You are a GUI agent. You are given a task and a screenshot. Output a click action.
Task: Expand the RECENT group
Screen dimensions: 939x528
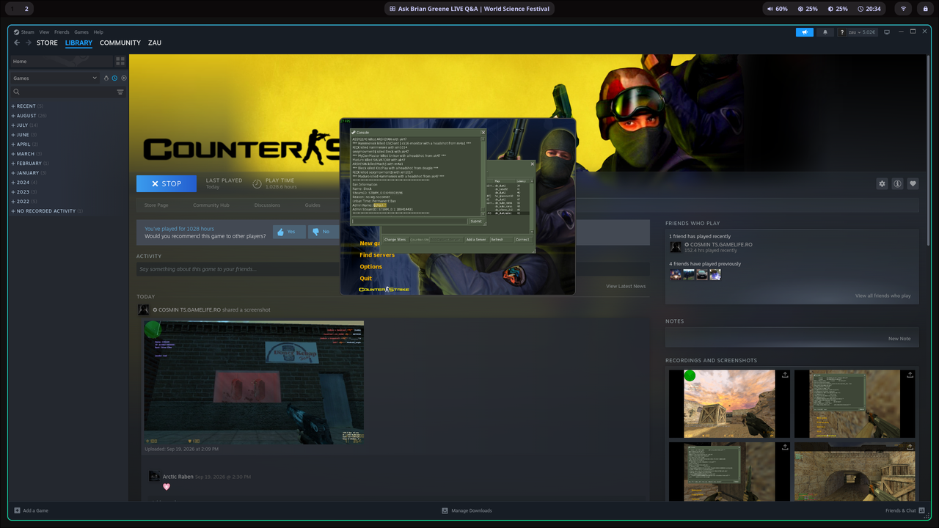pos(26,106)
